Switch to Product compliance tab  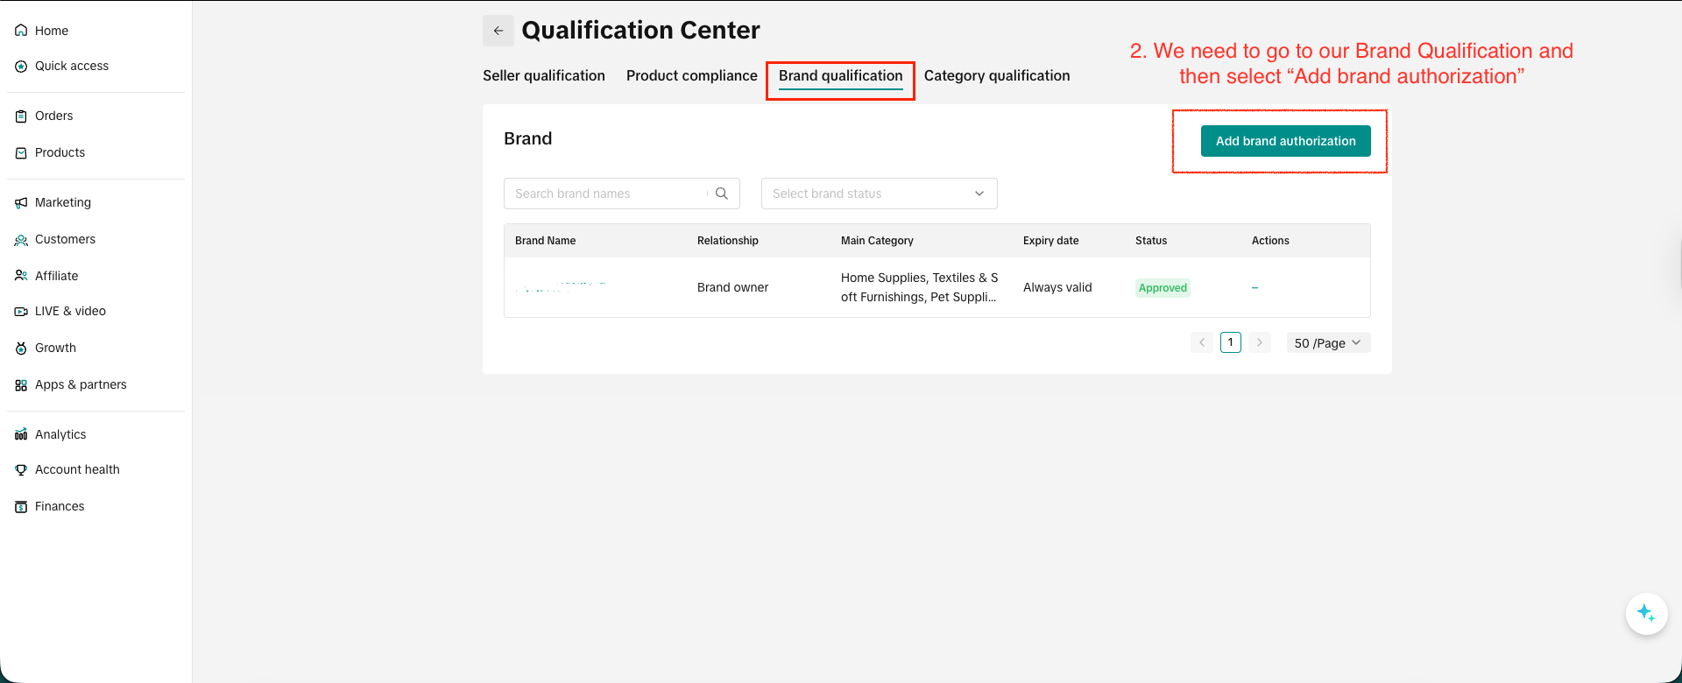(692, 75)
